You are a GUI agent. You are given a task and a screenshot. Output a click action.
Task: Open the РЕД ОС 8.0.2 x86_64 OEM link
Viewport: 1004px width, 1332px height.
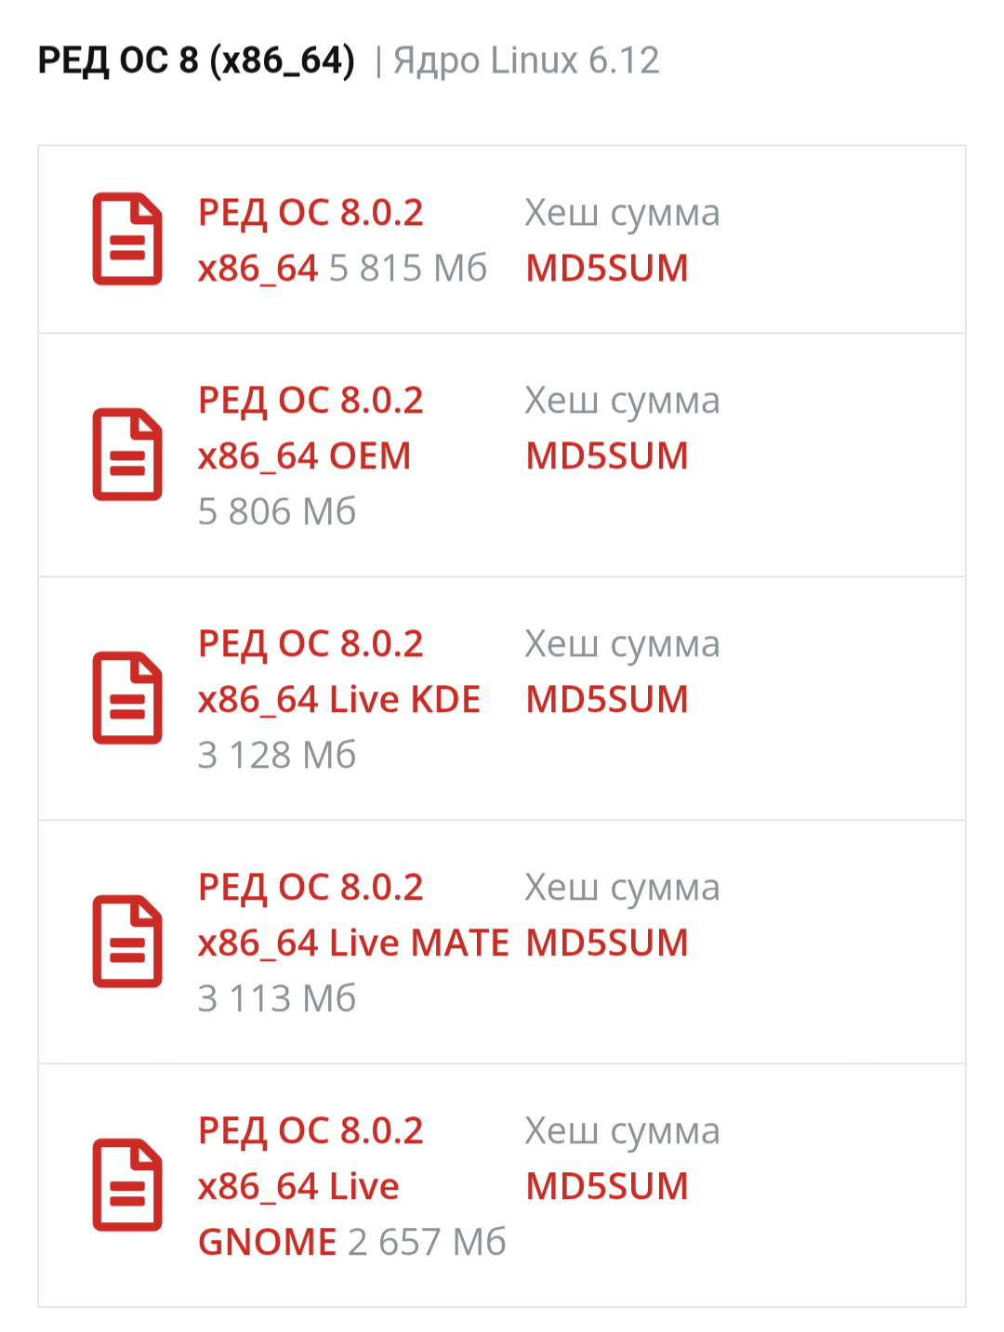coord(310,428)
